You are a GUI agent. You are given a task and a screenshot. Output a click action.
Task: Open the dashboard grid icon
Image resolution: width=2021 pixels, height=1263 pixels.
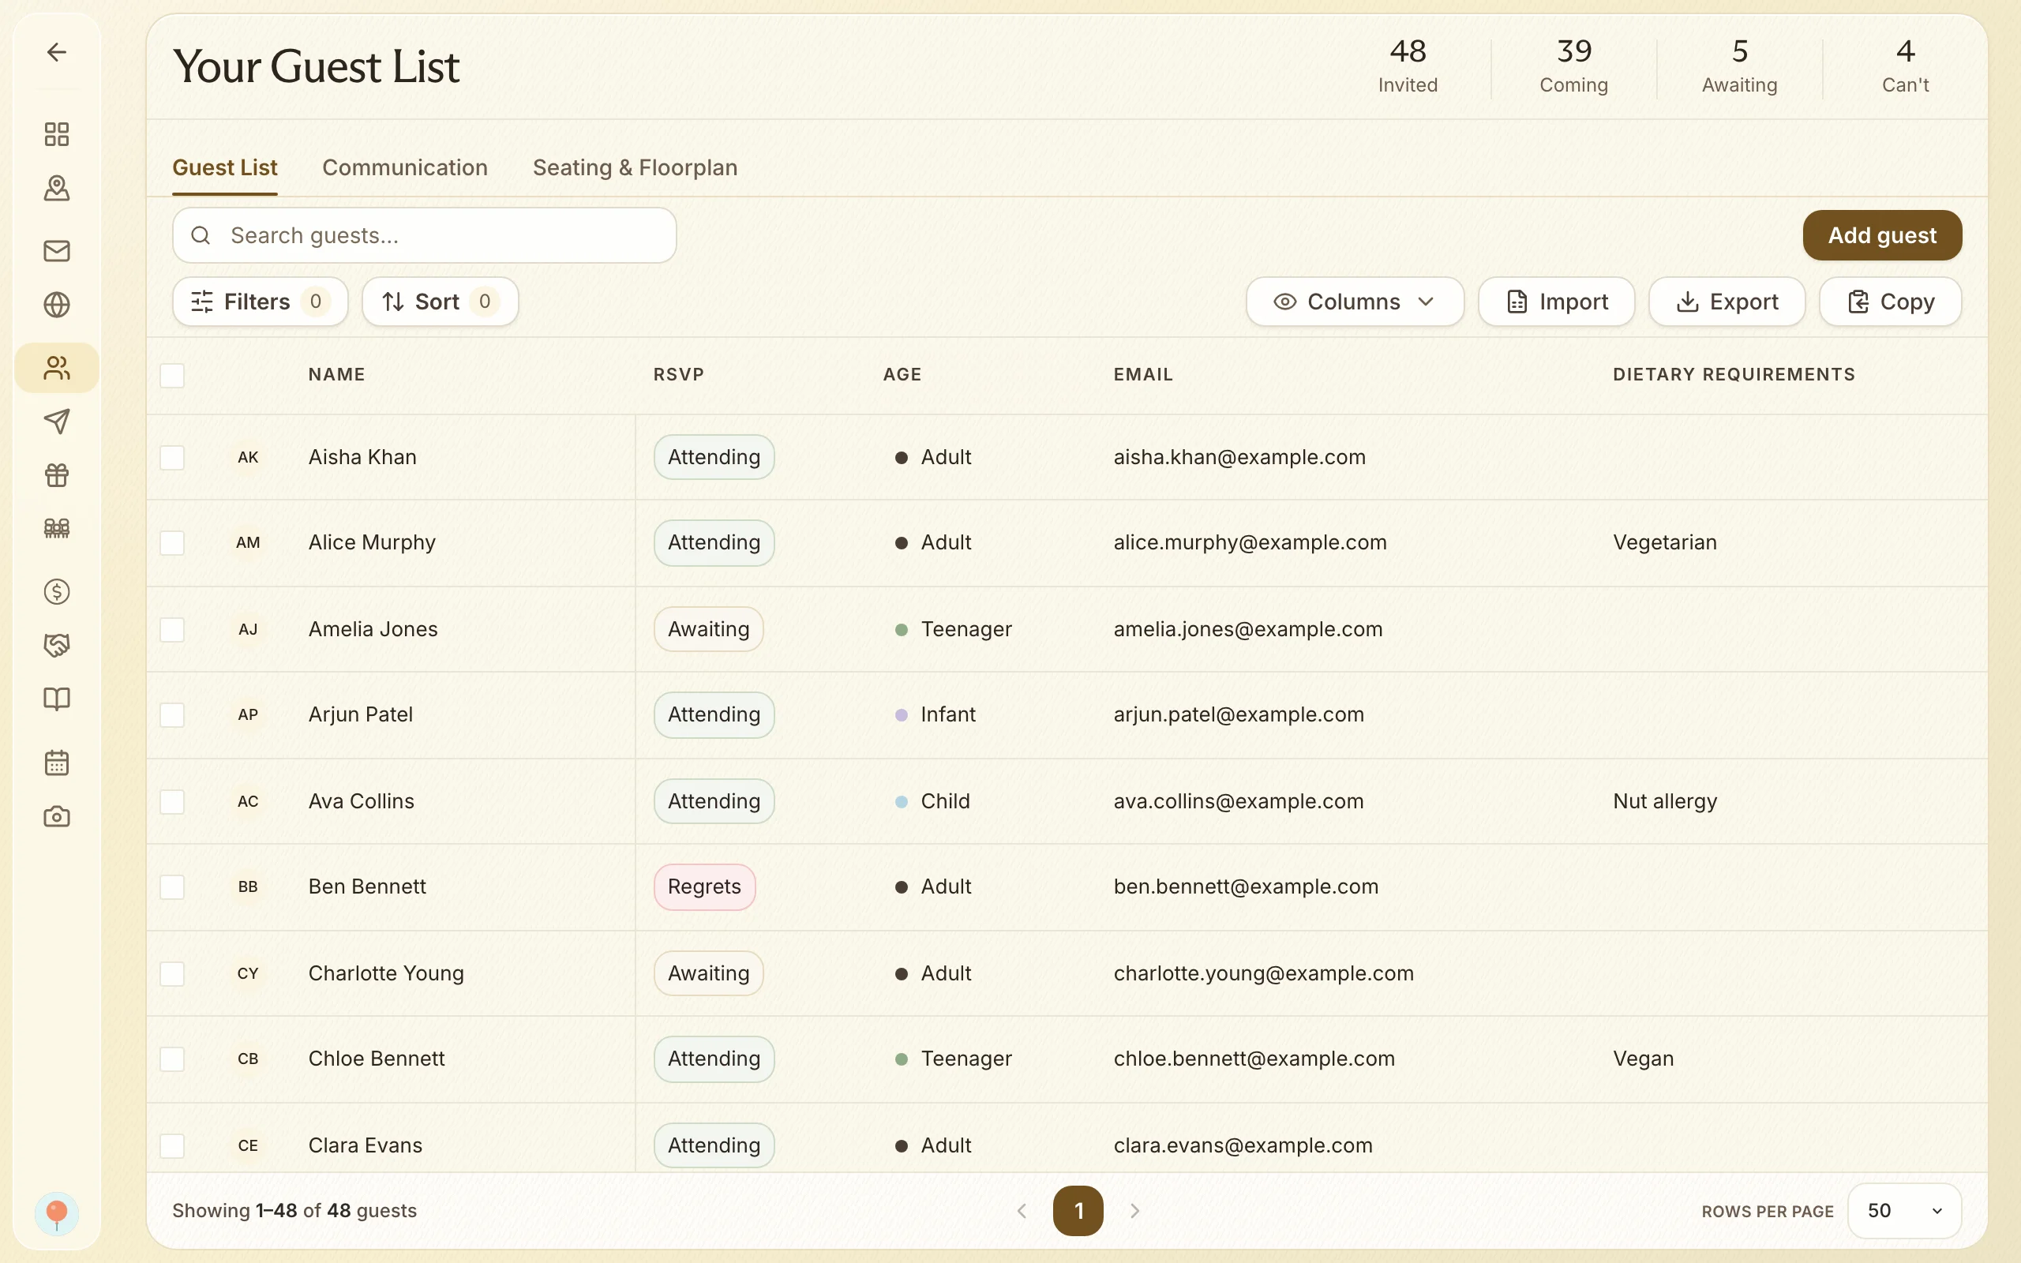56,133
